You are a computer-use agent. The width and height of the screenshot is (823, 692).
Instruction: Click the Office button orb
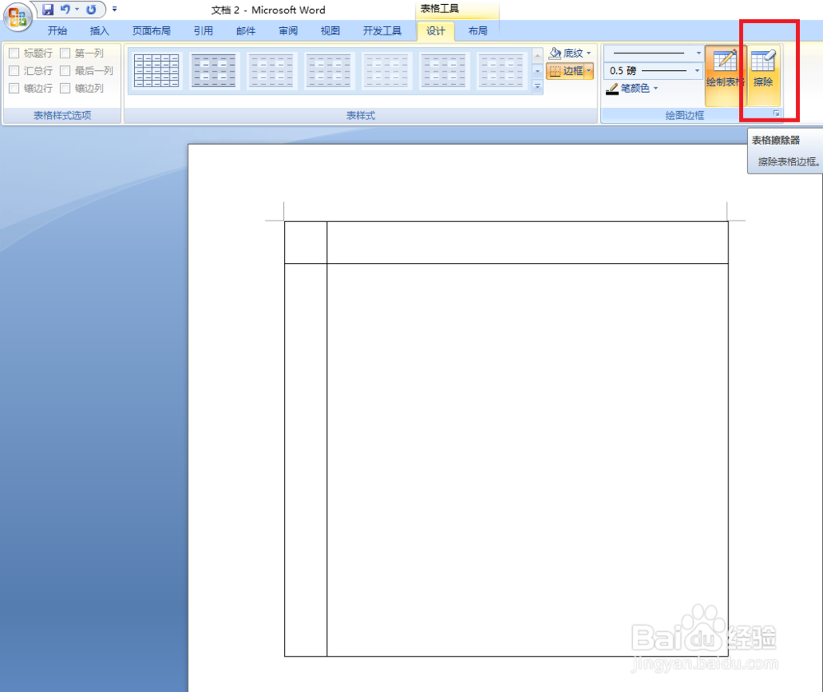pos(17,16)
